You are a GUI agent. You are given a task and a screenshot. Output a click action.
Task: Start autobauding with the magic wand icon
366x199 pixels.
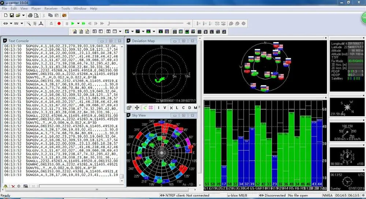click(x=29, y=23)
